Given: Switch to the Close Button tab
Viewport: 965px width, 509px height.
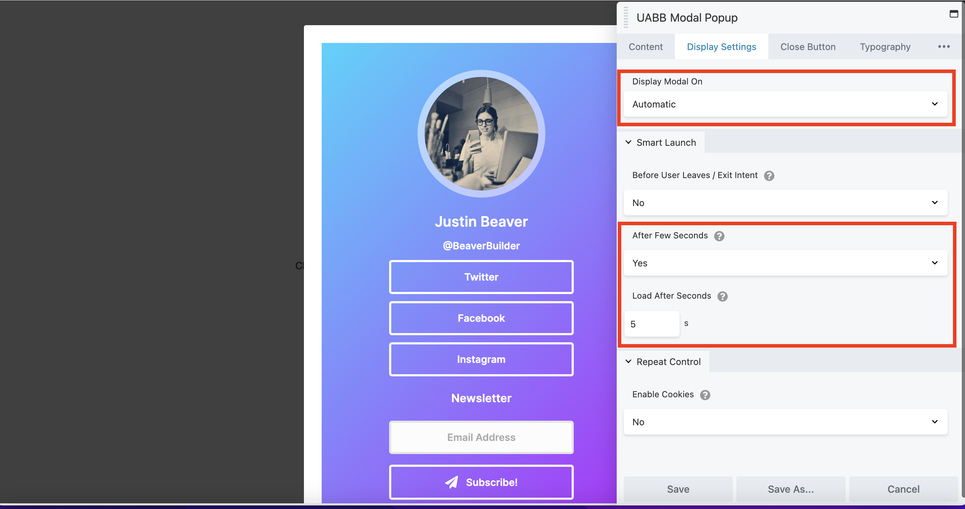Looking at the screenshot, I should [x=808, y=47].
